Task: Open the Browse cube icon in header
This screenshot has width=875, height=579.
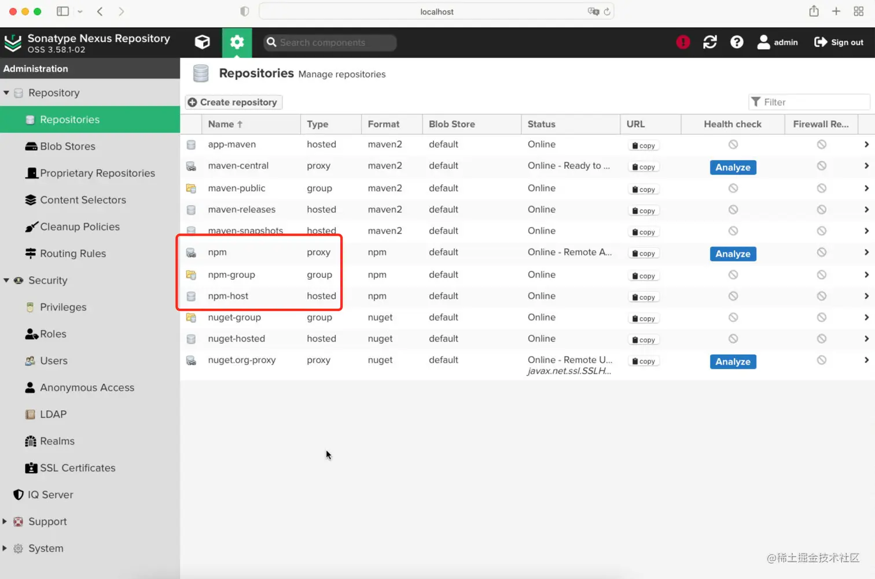Action: [x=202, y=42]
